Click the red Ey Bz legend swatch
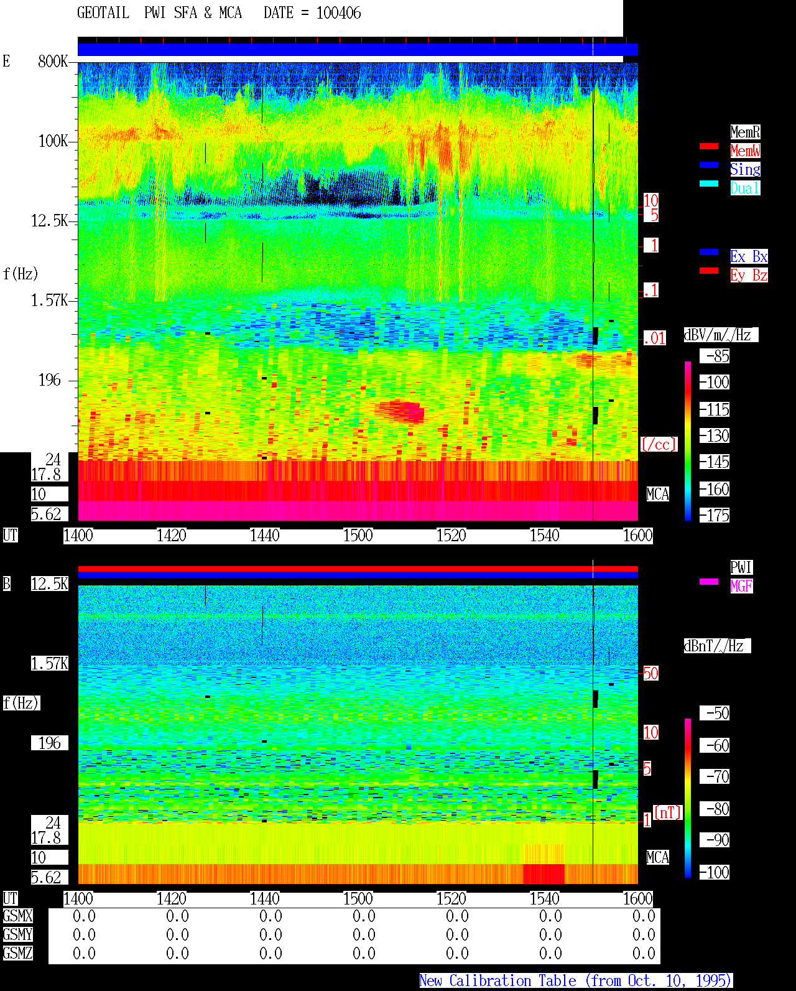 point(709,271)
